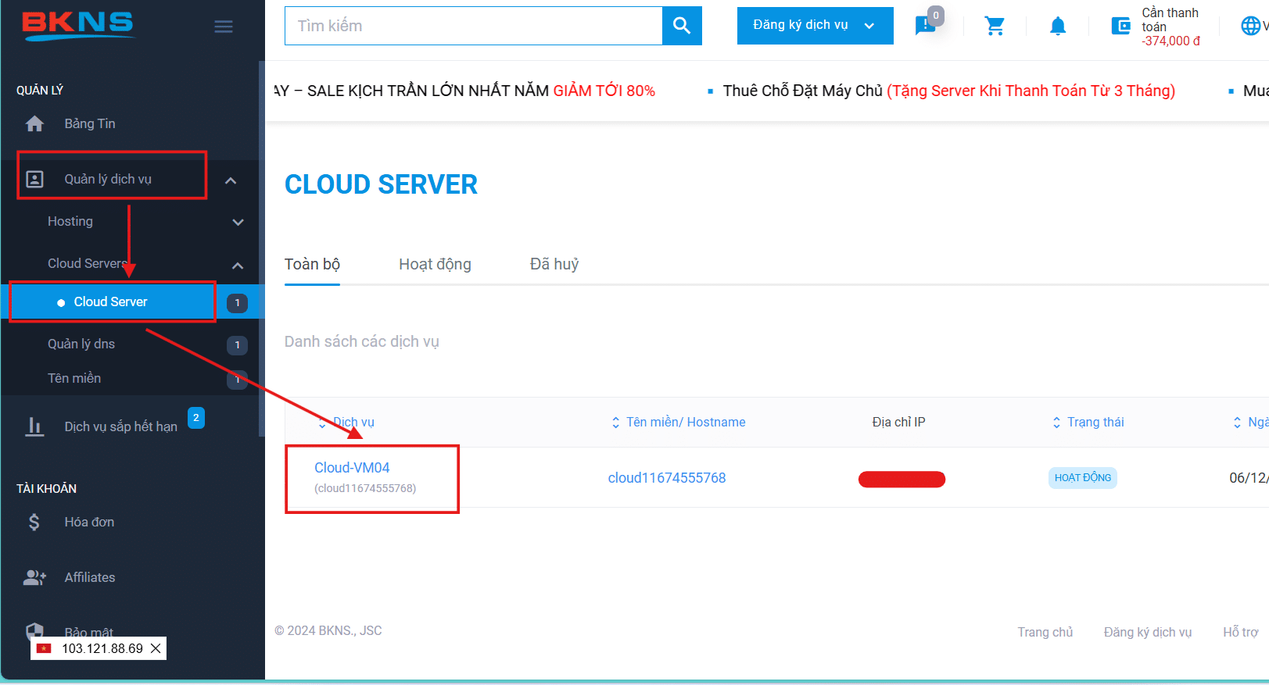Click the HOẠT ĐỘNG status badge

1083,478
